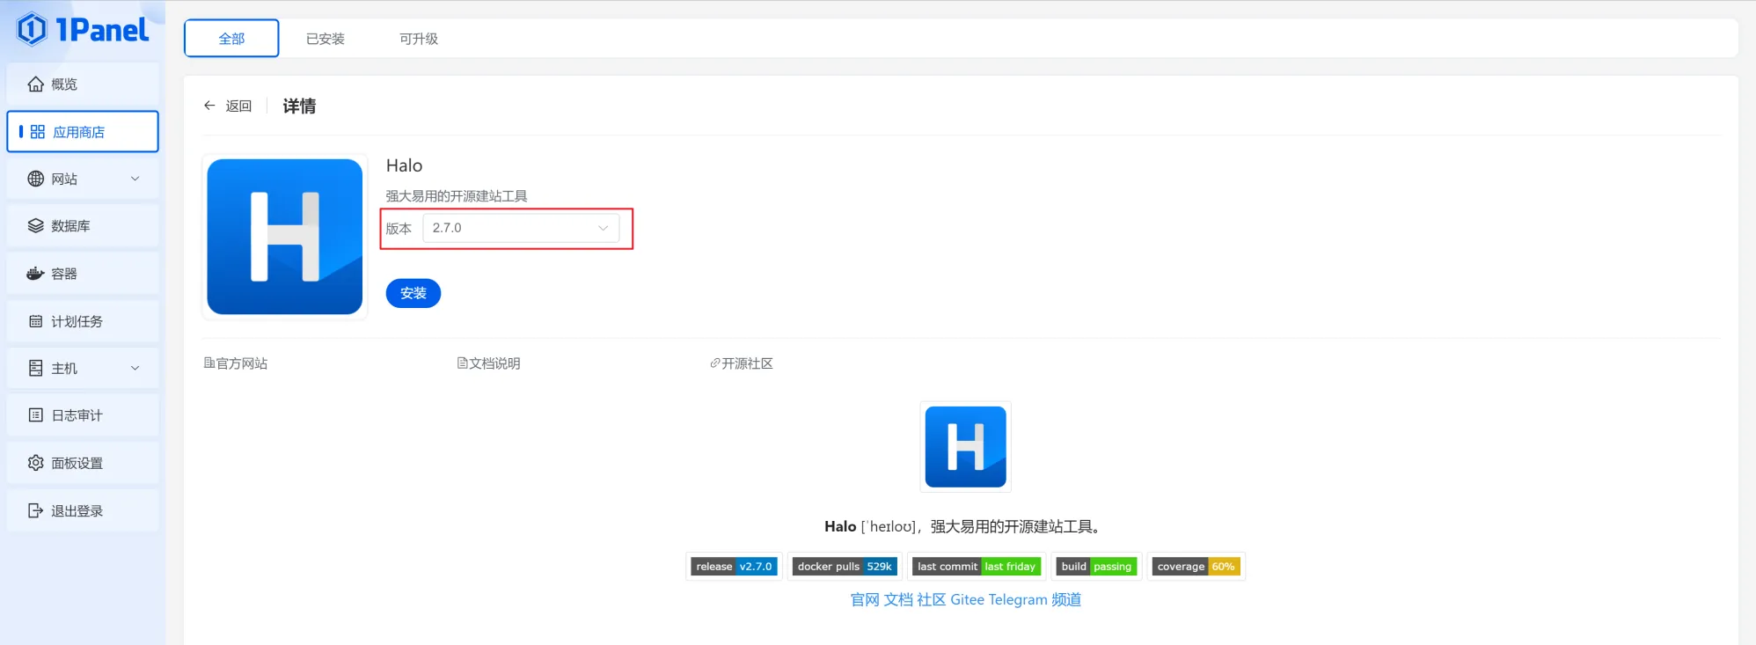Open the 文档说明 documentation link
Image resolution: width=1756 pixels, height=645 pixels.
(x=489, y=363)
